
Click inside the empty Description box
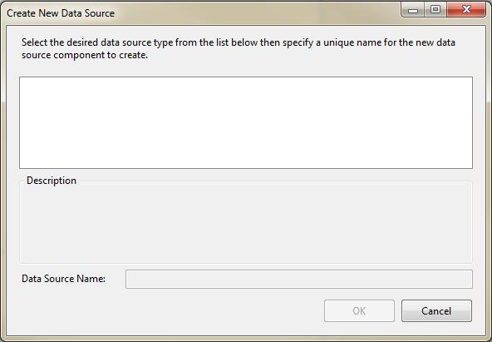tap(246, 224)
